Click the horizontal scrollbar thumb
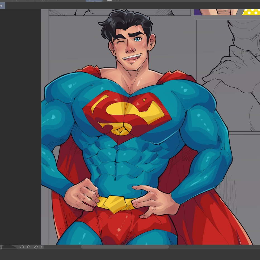Screen dimensions: 260x260 point(125,247)
